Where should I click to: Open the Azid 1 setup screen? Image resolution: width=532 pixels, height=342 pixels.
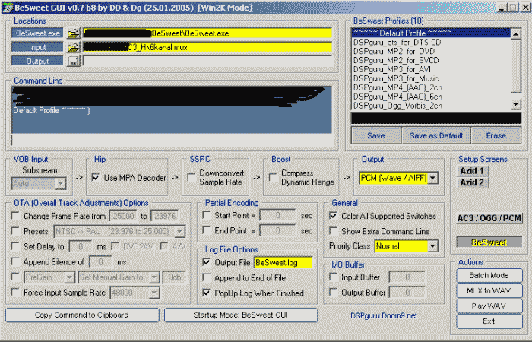point(473,171)
